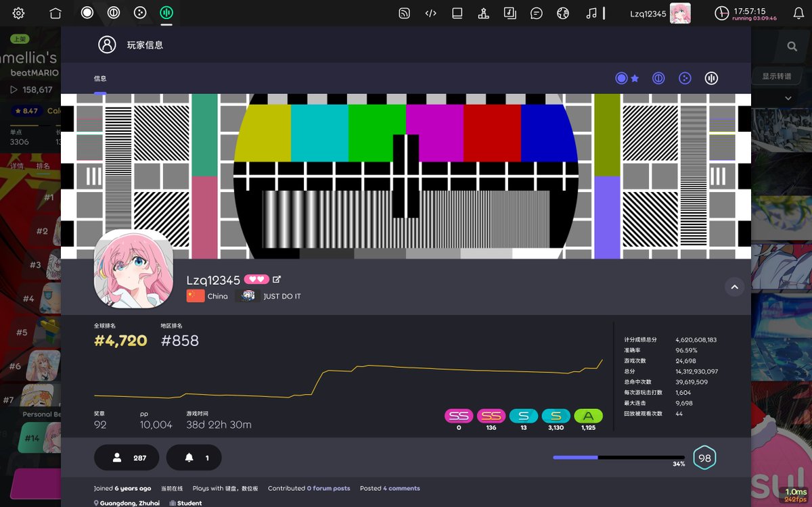Image resolution: width=812 pixels, height=507 pixels.
Task: Click the accuracy value 96.59%
Action: click(x=686, y=350)
